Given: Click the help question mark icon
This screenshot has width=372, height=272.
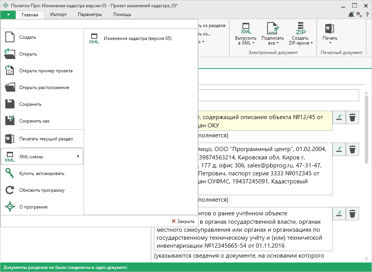Looking at the screenshot, I should (x=367, y=14).
